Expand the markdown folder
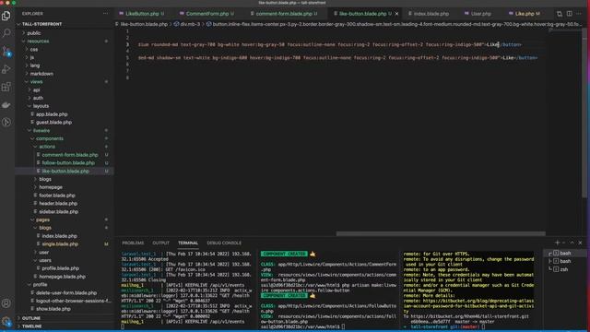This screenshot has width=590, height=332. (x=41, y=74)
